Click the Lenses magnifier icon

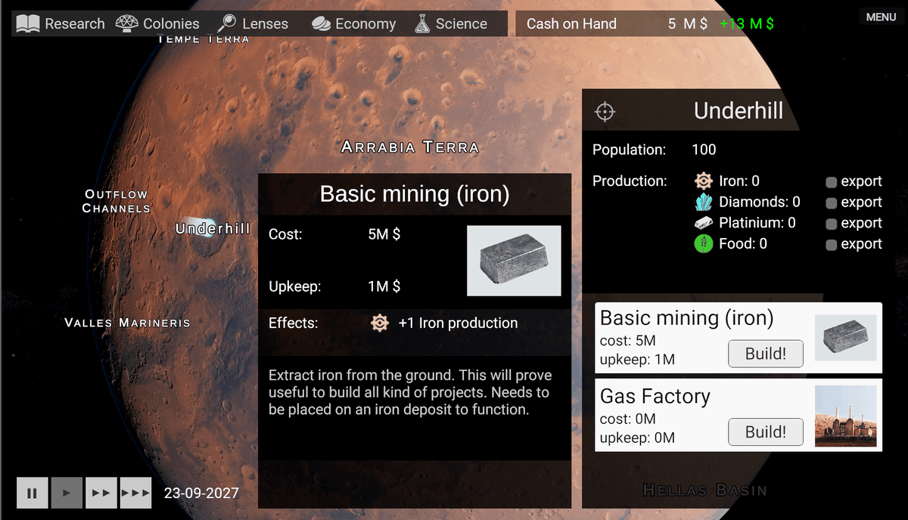[226, 23]
